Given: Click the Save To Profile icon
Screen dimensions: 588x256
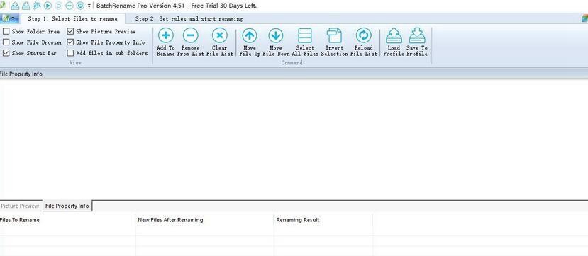Looking at the screenshot, I should pos(417,35).
